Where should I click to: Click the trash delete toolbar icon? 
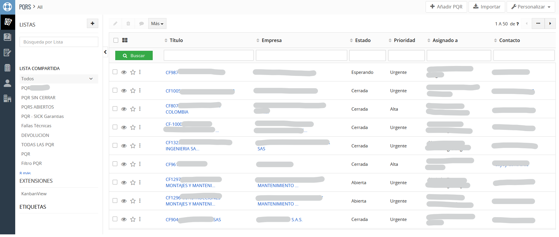pyautogui.click(x=128, y=24)
